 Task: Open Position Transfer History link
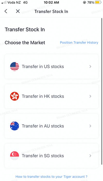click(79, 42)
